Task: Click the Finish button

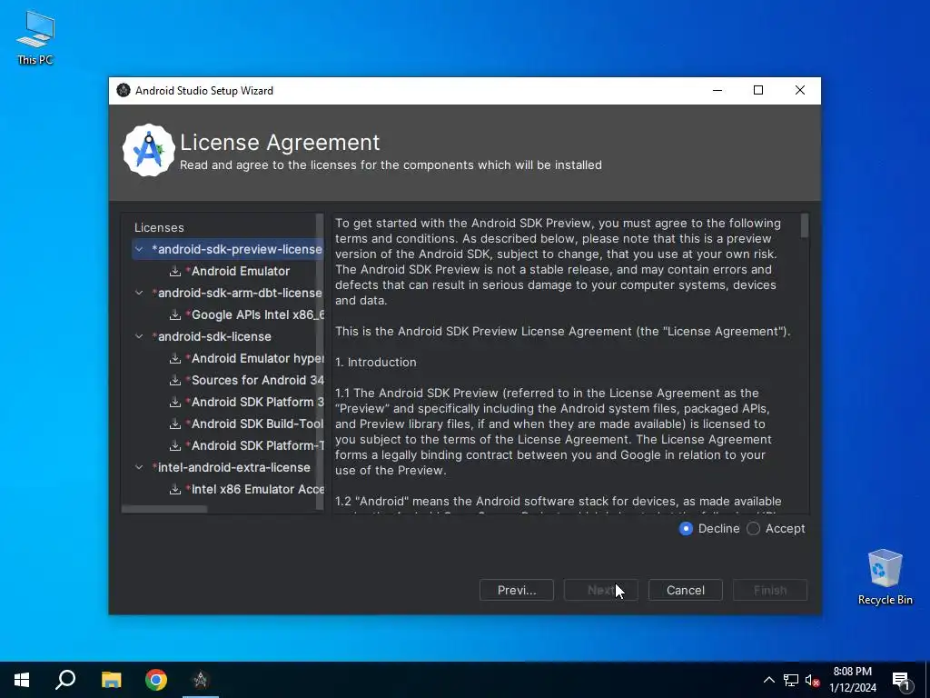Action: click(770, 590)
